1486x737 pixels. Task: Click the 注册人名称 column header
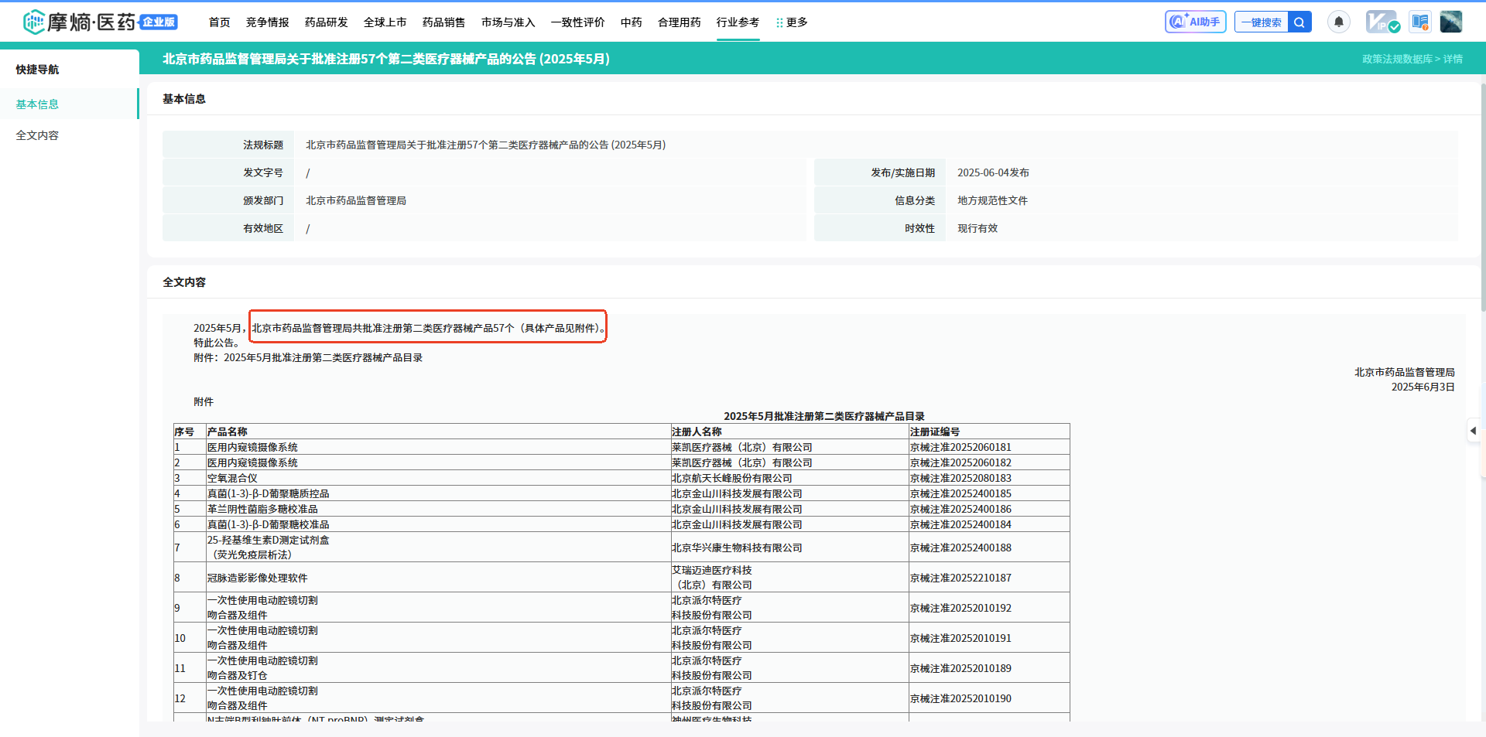pos(697,432)
